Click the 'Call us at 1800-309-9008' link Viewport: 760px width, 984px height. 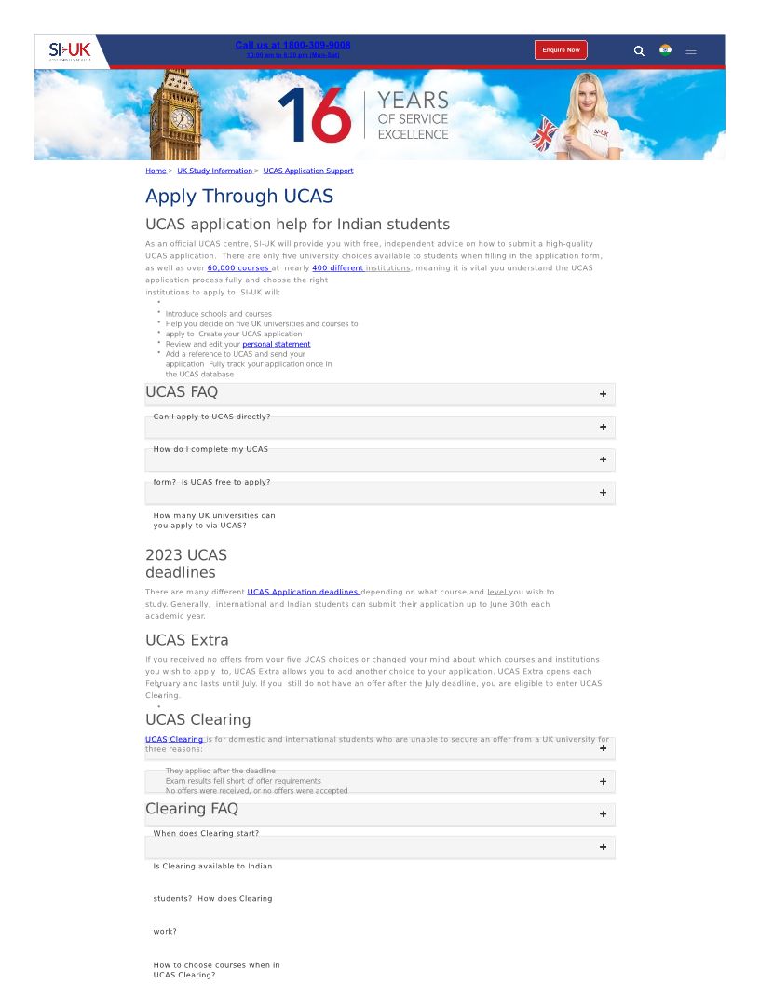tap(292, 45)
